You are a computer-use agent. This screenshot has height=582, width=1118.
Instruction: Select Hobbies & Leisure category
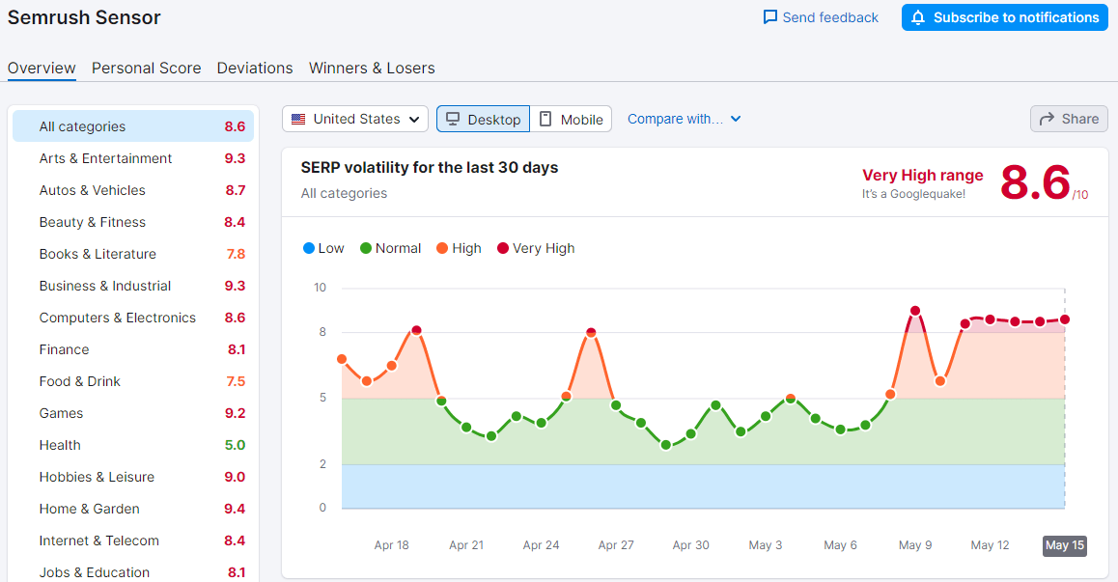[133, 477]
